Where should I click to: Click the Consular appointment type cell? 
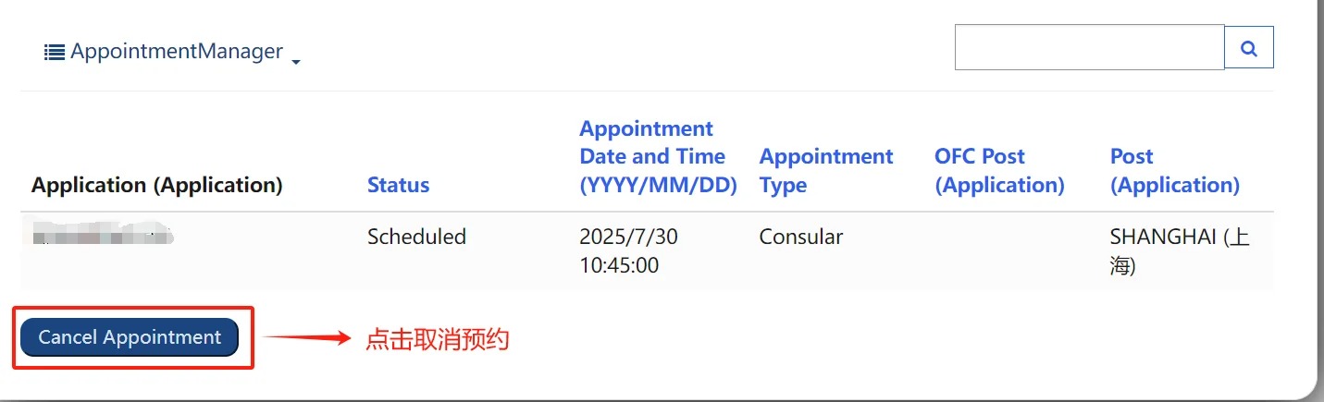tap(801, 237)
